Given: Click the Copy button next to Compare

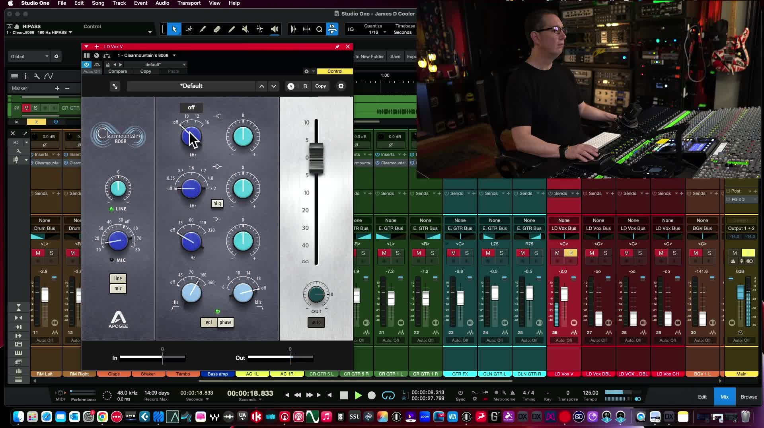Looking at the screenshot, I should (146, 72).
